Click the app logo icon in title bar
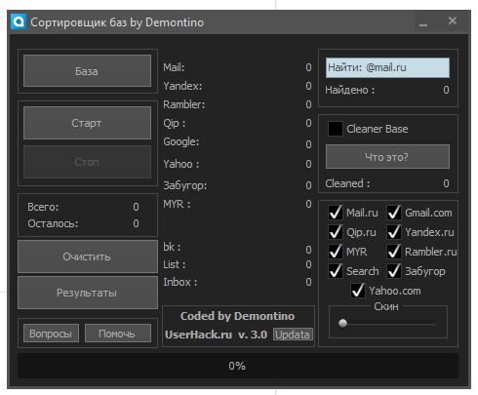 pos(19,21)
